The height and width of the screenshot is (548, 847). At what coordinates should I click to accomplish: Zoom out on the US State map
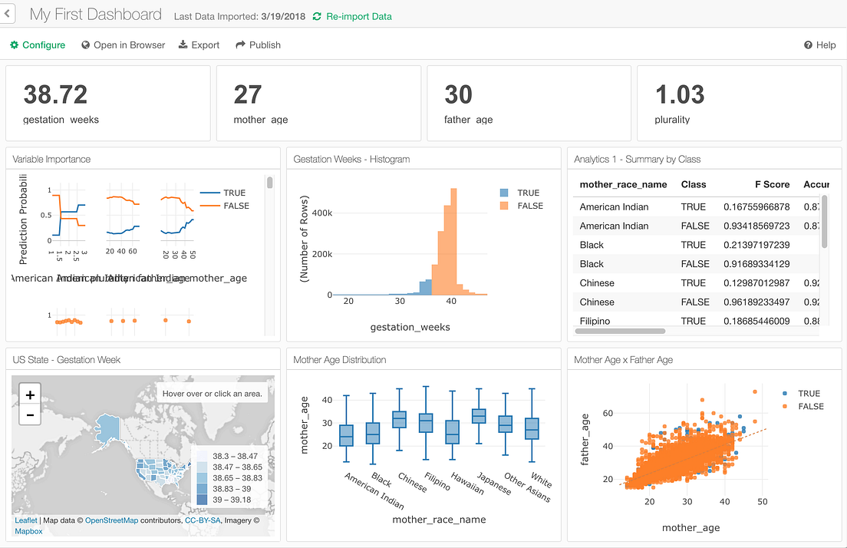pos(30,414)
